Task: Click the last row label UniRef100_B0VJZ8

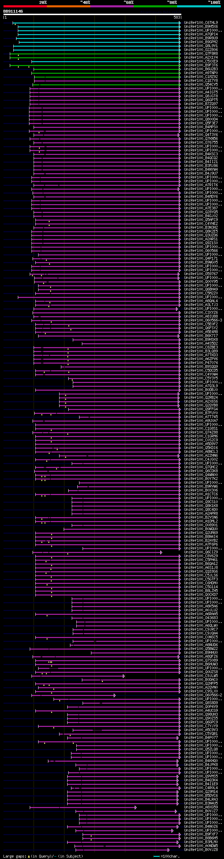Action: [201, 850]
